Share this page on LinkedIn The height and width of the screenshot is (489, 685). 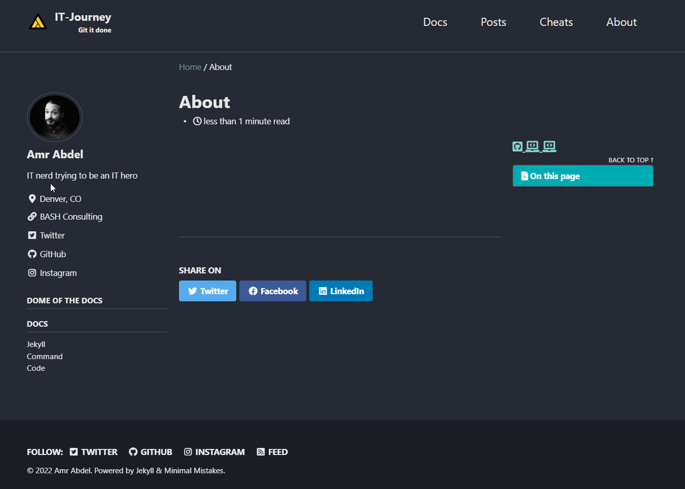pos(341,291)
